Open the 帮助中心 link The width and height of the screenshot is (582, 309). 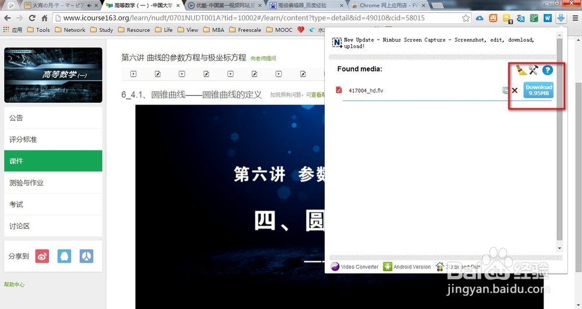(14, 285)
